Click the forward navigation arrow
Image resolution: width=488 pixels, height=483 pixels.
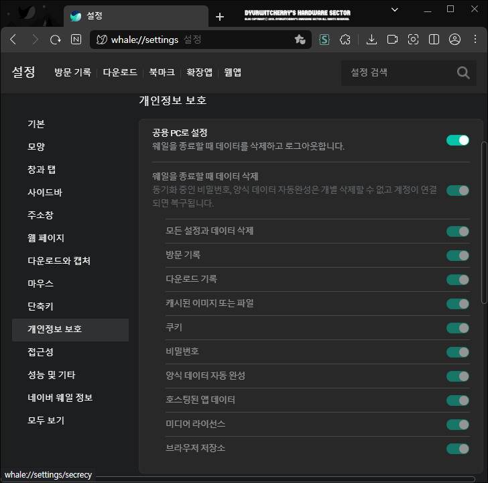pos(35,40)
